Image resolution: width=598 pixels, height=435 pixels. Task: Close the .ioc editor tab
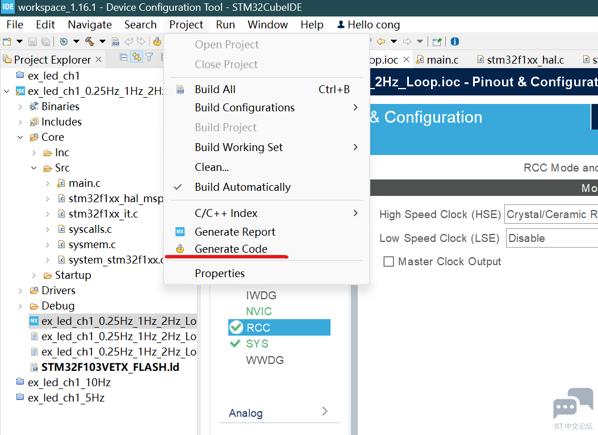[x=406, y=60]
